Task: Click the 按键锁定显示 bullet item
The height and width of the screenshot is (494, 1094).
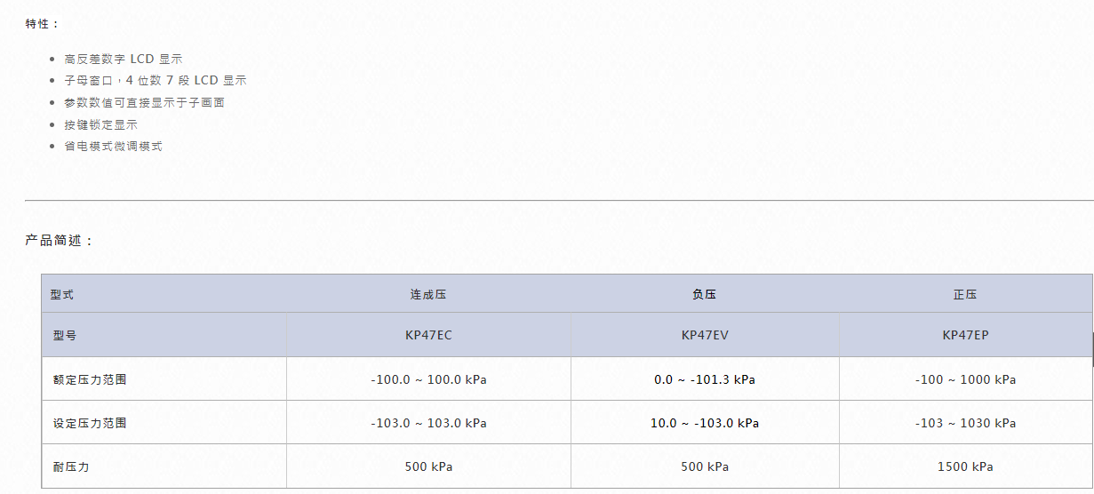Action: (x=100, y=125)
